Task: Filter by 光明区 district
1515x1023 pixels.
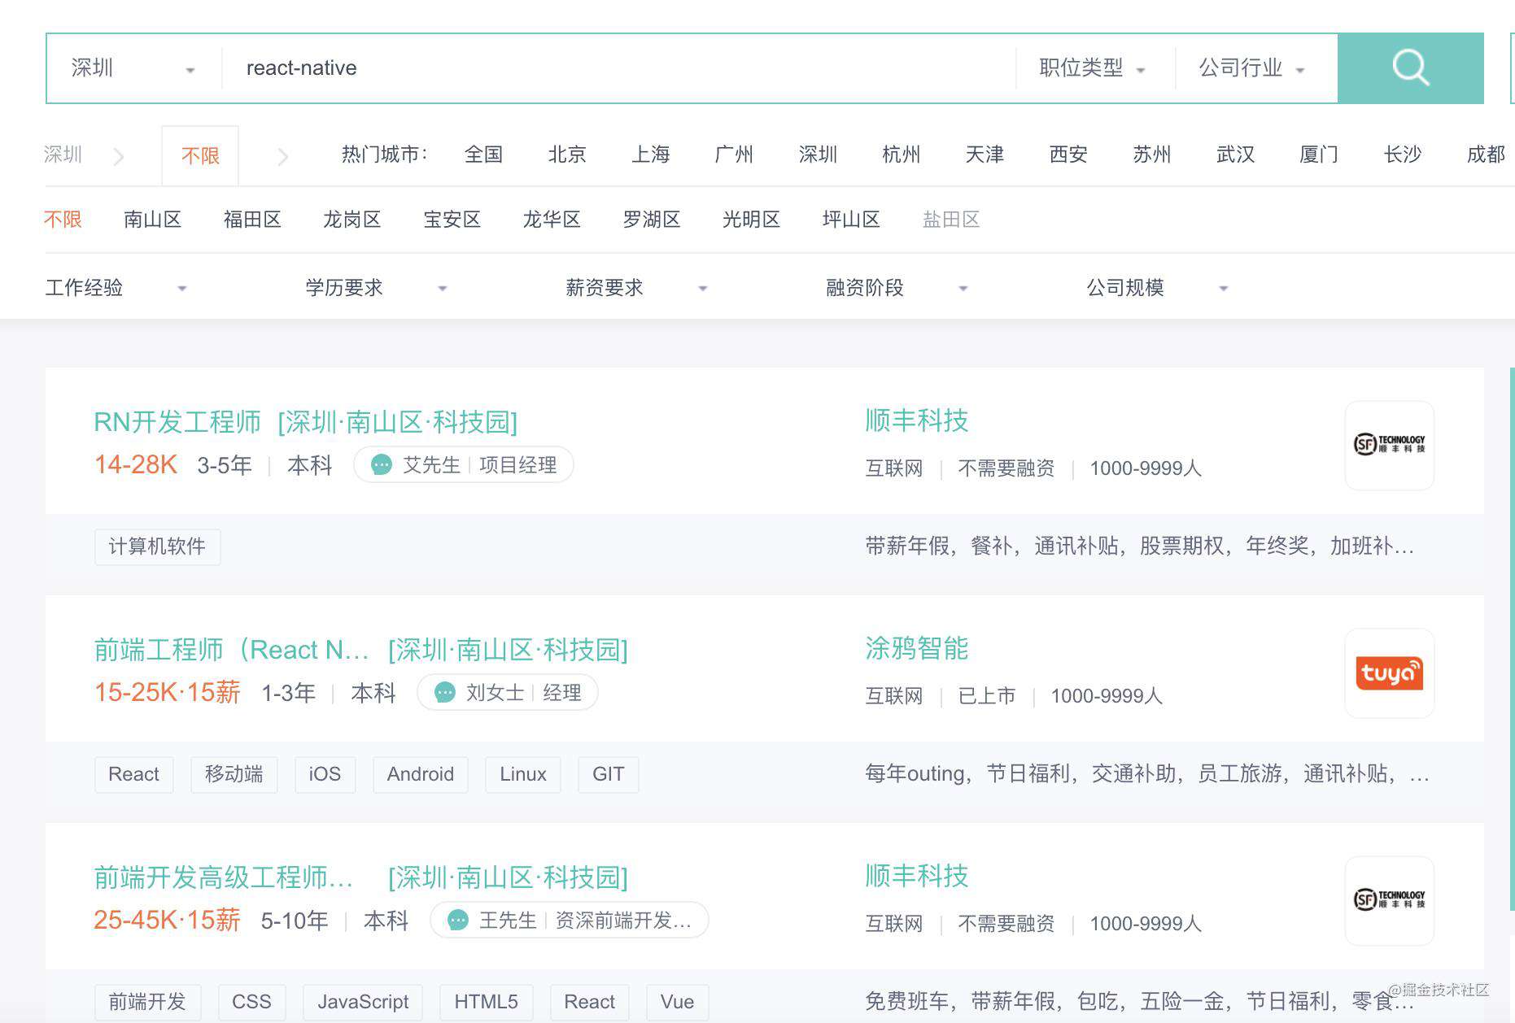Action: [751, 220]
